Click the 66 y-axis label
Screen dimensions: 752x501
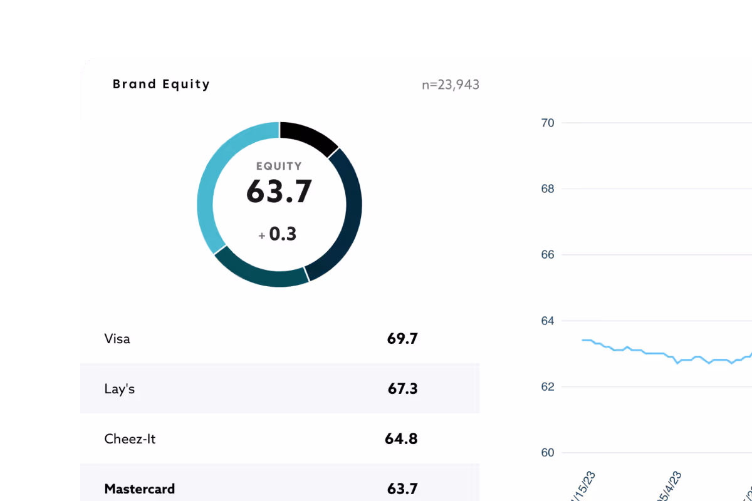coord(548,255)
